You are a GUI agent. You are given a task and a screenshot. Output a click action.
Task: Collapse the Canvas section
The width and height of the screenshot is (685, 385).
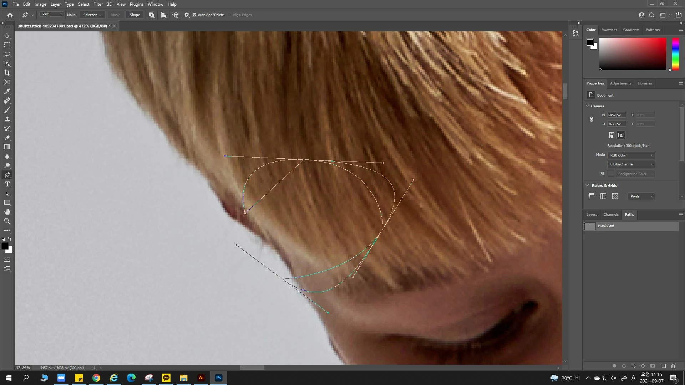587,106
